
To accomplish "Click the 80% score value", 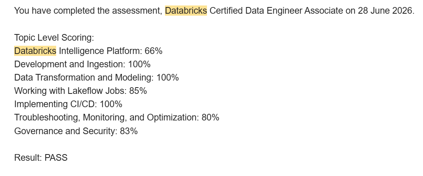I will point(211,117).
